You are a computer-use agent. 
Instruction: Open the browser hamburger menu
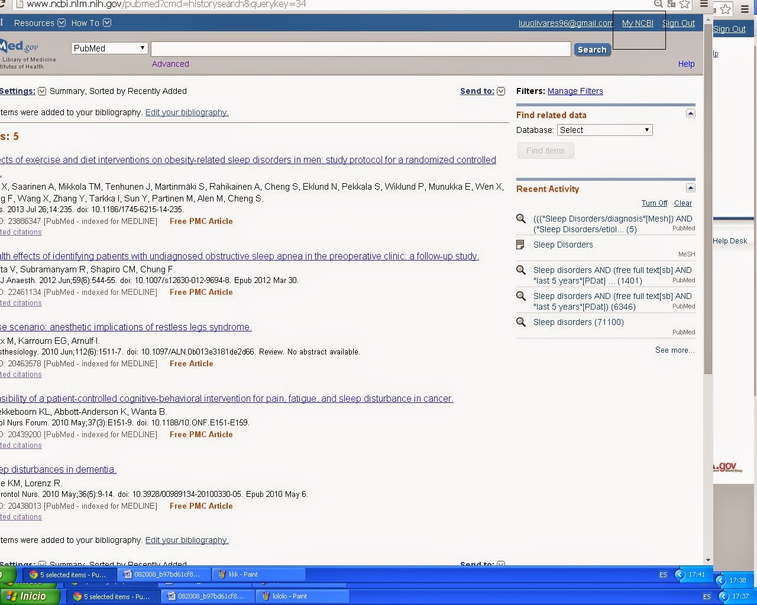point(704,4)
